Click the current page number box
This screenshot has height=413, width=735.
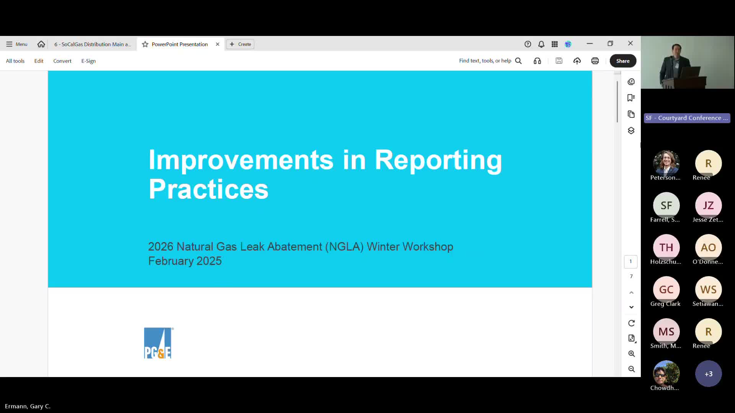point(630,262)
